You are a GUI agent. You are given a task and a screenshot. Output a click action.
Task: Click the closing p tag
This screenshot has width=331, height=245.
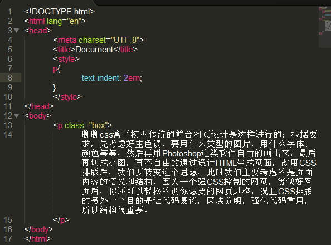[x=61, y=220]
